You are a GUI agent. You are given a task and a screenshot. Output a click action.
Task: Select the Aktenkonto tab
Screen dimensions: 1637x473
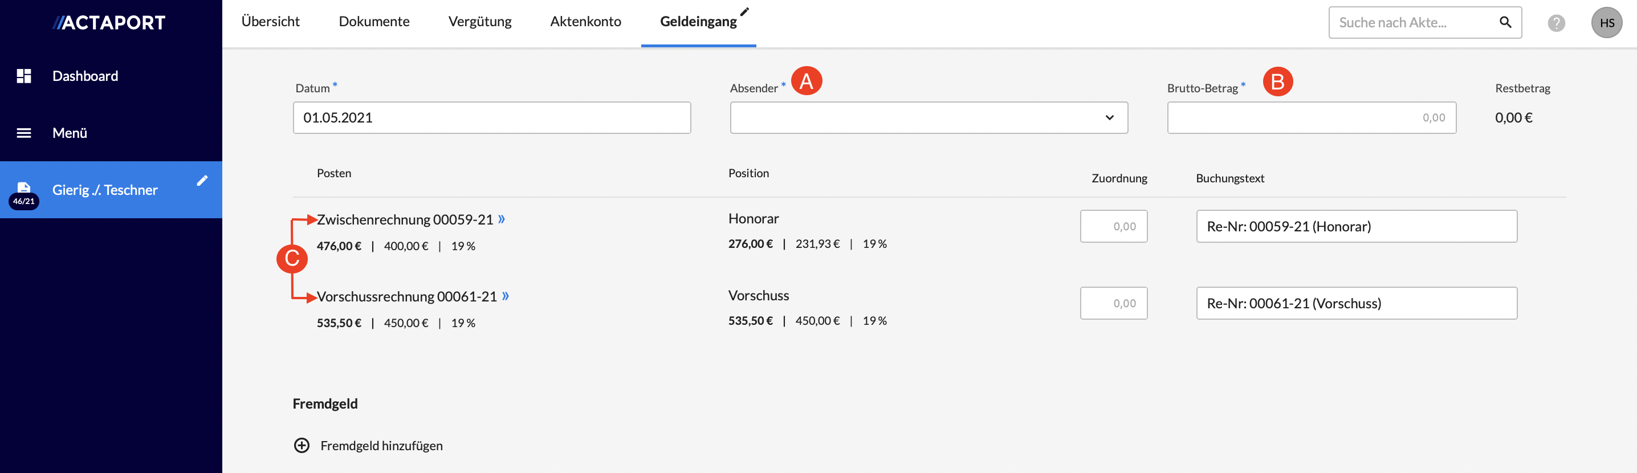point(585,22)
